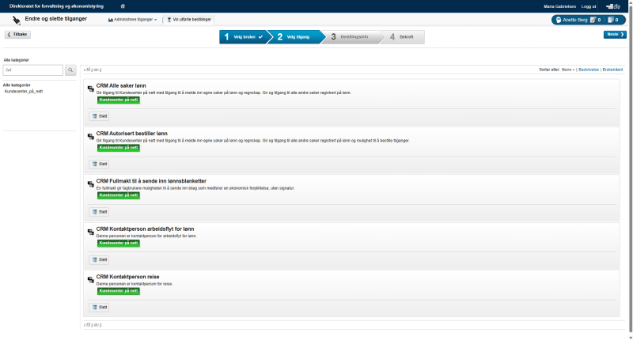Viewport: 633px width, 340px height.
Task: Click the CRM Autorisert bestiller lønn title
Action: click(131, 134)
